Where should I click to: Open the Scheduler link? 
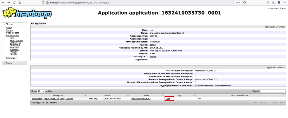point(11,58)
